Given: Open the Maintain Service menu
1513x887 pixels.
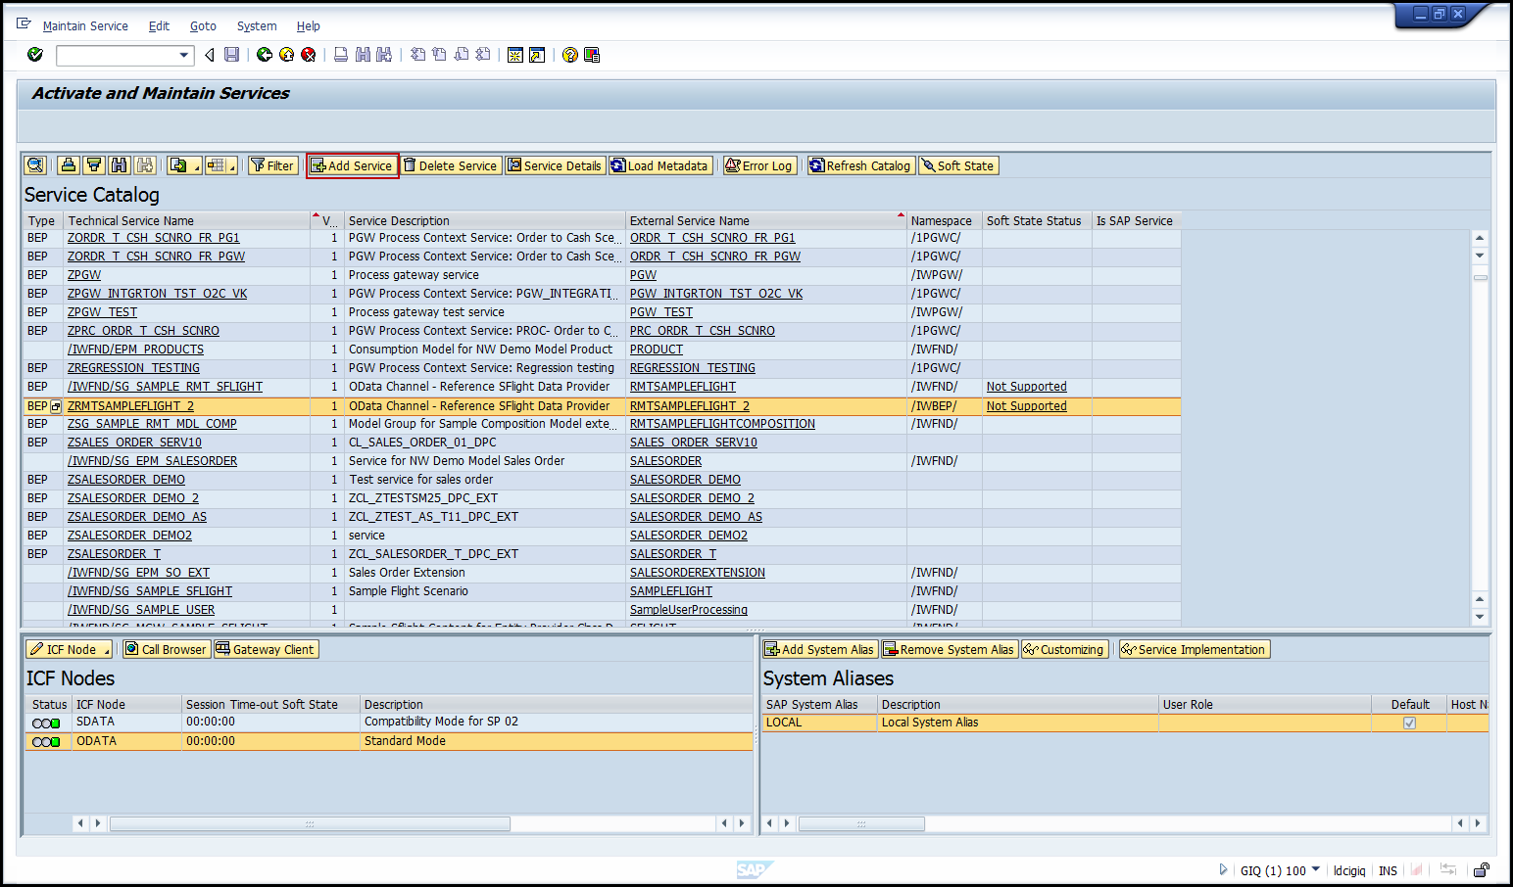Looking at the screenshot, I should click(x=85, y=26).
